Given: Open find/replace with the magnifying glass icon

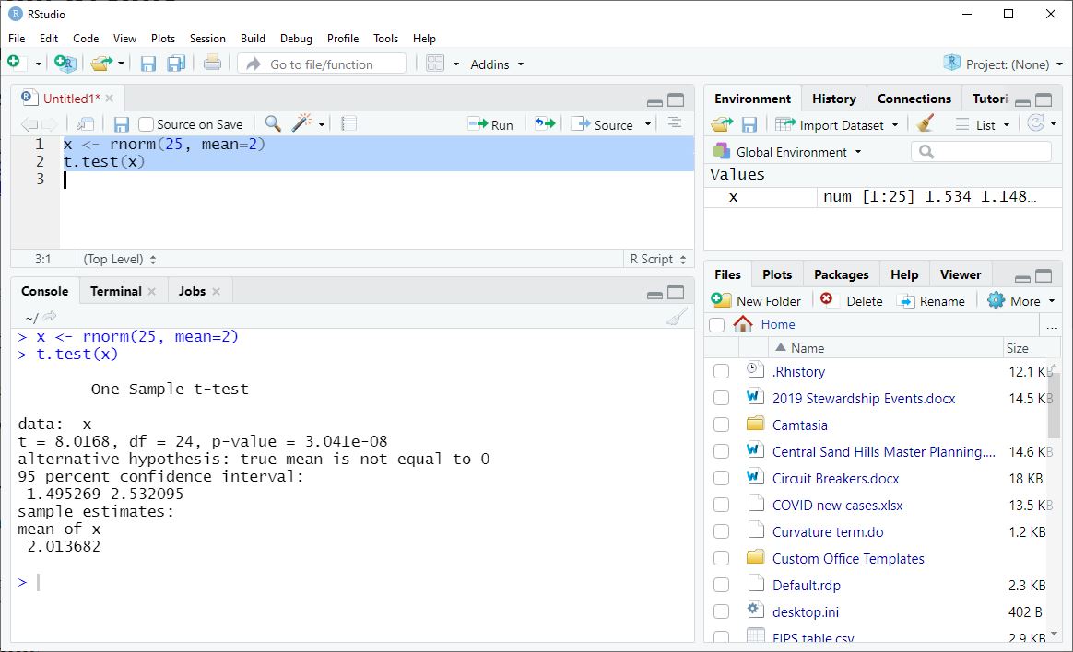Looking at the screenshot, I should (274, 123).
